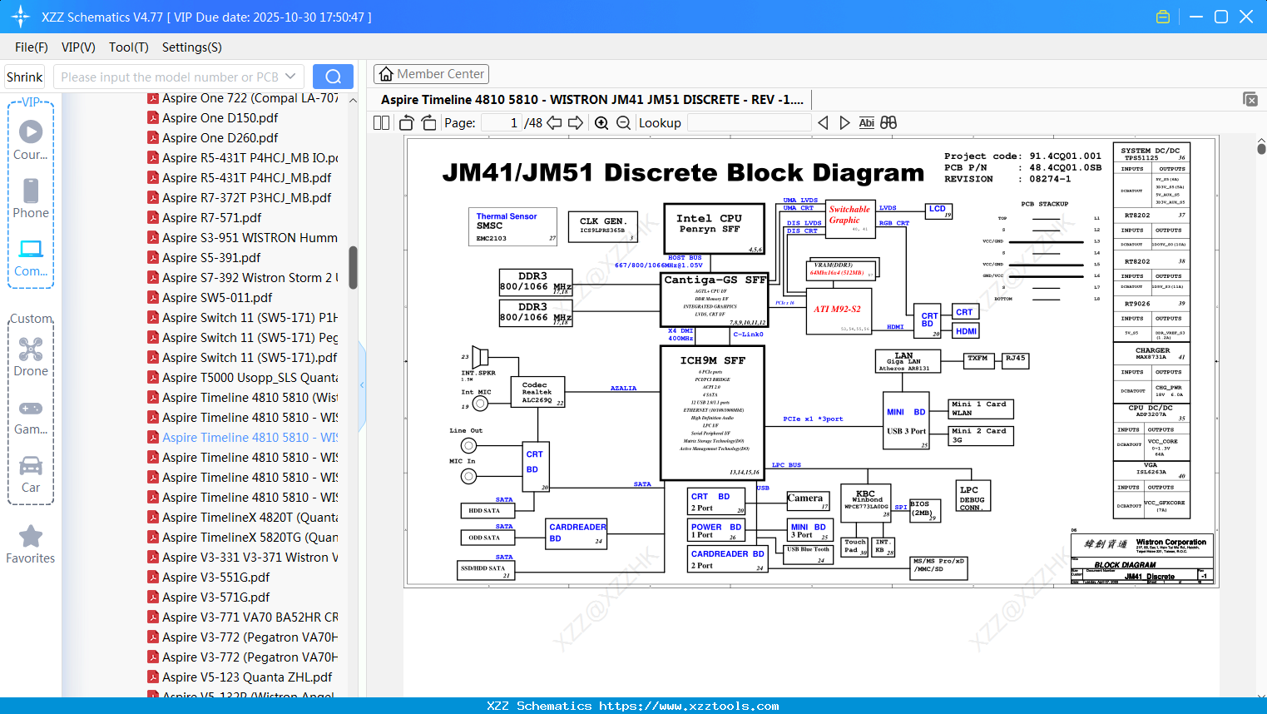Toggle the Abi whole-word match icon
1267x714 pixels.
pyautogui.click(x=866, y=122)
